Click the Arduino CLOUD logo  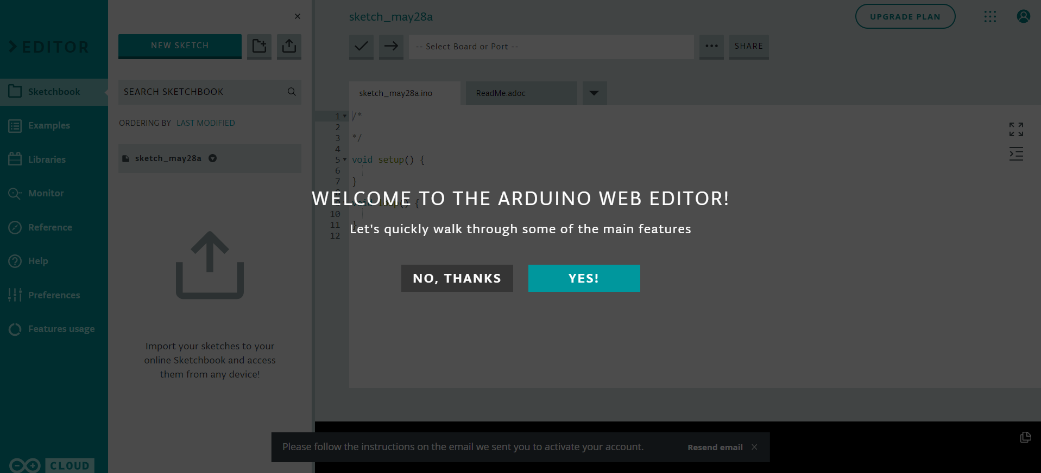click(x=52, y=465)
